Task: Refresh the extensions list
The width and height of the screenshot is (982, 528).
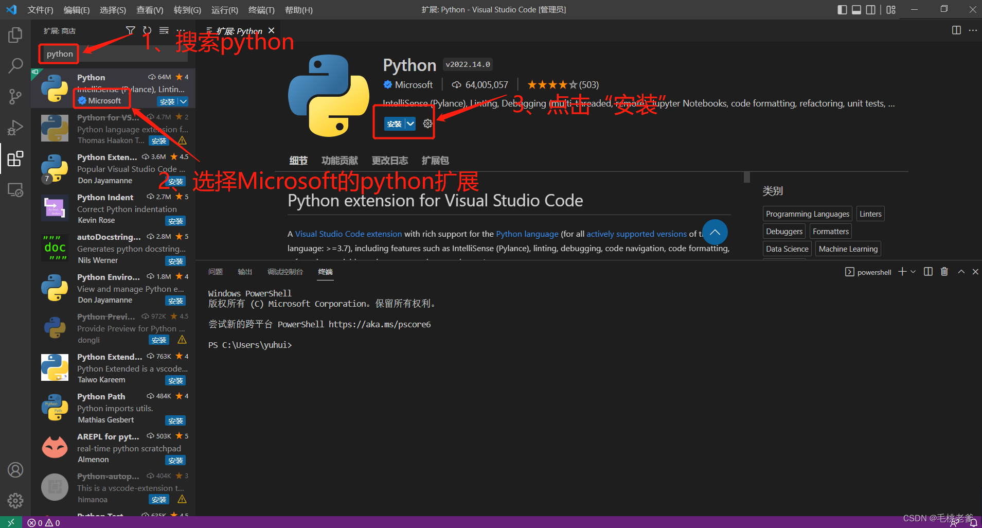Action: 147,31
